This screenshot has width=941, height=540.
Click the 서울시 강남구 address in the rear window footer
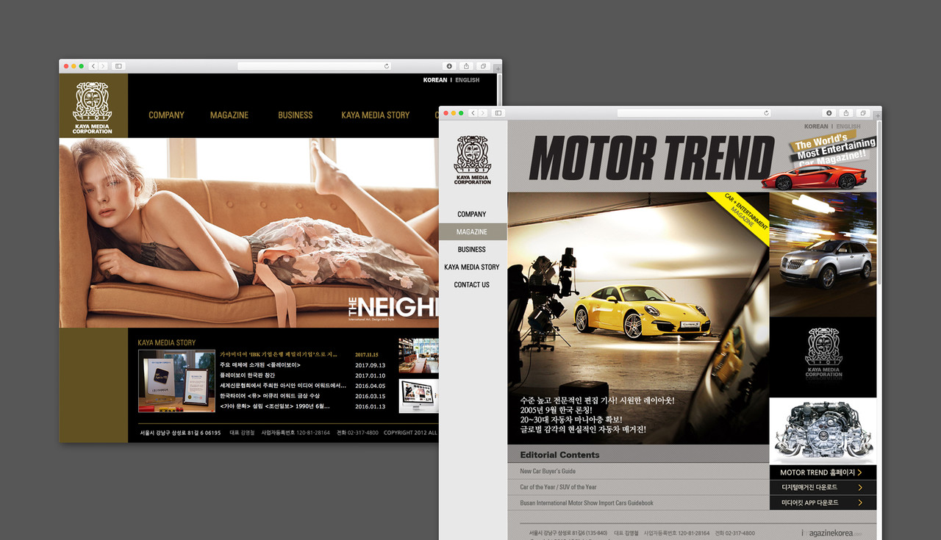[181, 433]
